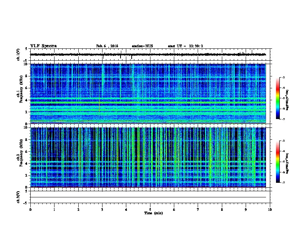Click the time axis tick label "7"
Image resolution: width=304 pixels, height=235 pixels.
tap(198, 210)
